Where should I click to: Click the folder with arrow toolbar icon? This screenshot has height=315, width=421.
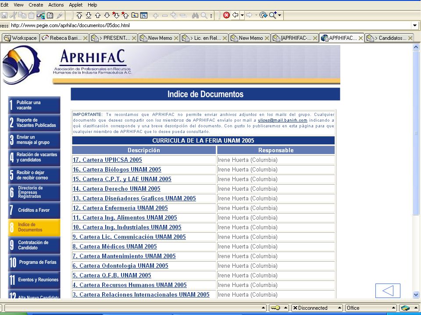[x=135, y=15]
